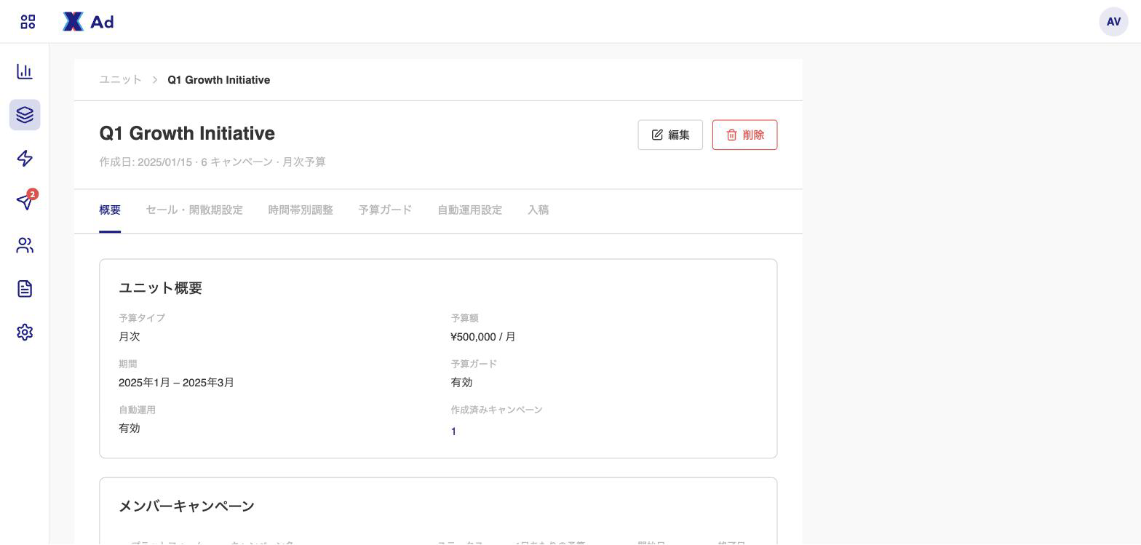Switch to the 予算ガード tab
1141x545 pixels.
click(x=385, y=210)
